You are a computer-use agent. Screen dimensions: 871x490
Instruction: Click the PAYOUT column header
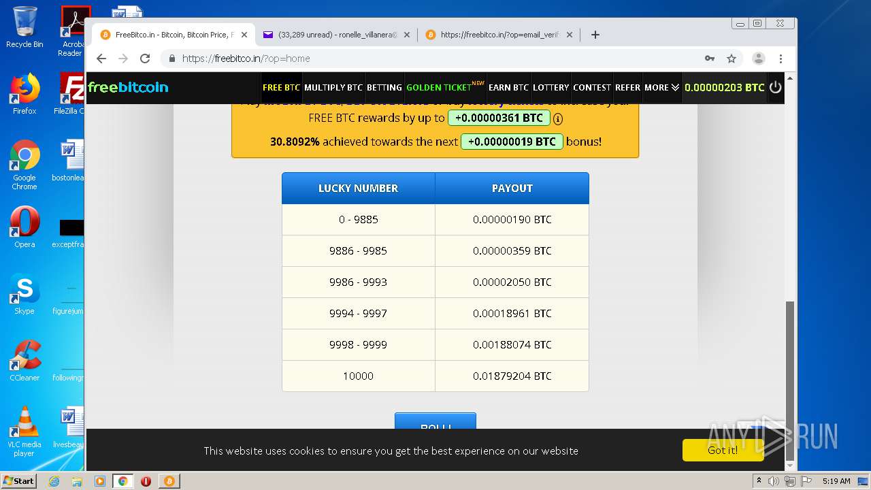[512, 189]
